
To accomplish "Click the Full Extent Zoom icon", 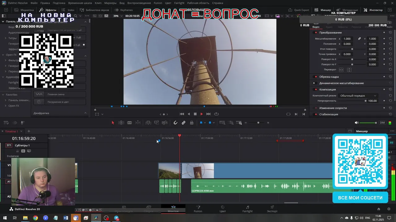I will click(x=222, y=123).
